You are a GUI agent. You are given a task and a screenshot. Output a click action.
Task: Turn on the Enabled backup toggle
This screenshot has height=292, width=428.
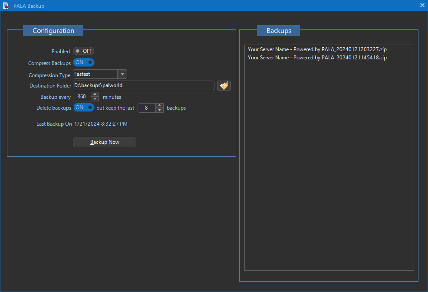point(83,51)
